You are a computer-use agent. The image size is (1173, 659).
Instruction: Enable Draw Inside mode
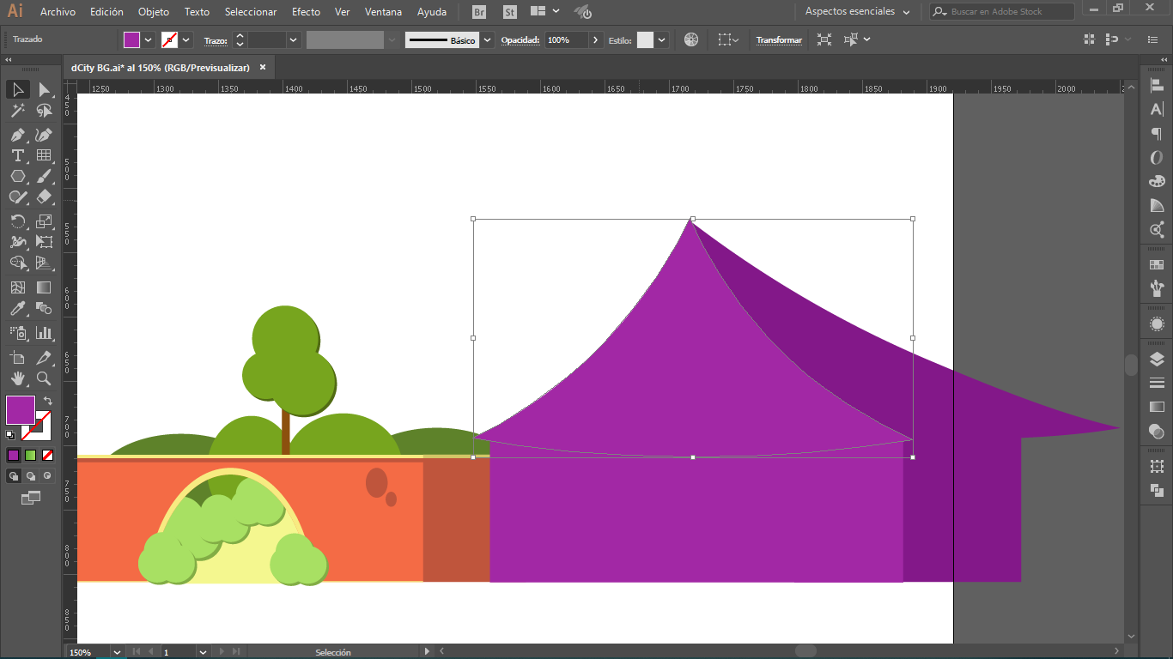click(47, 475)
